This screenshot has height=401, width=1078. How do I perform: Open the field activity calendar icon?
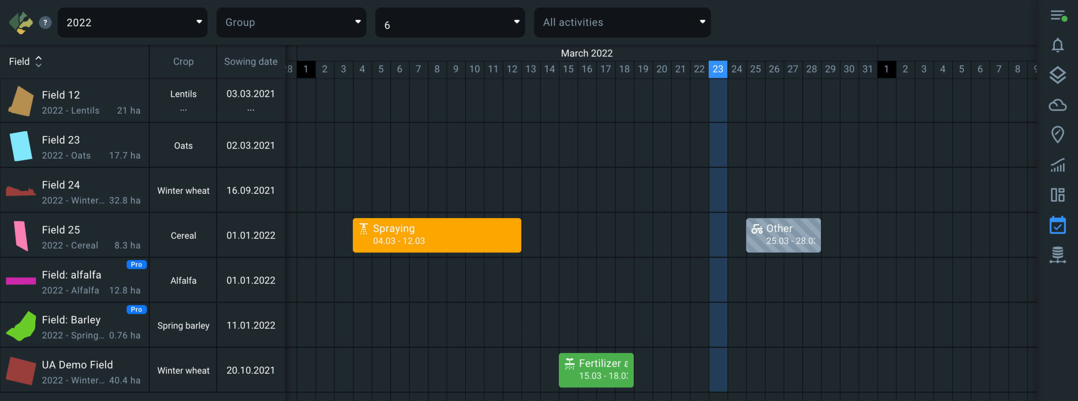point(1057,225)
